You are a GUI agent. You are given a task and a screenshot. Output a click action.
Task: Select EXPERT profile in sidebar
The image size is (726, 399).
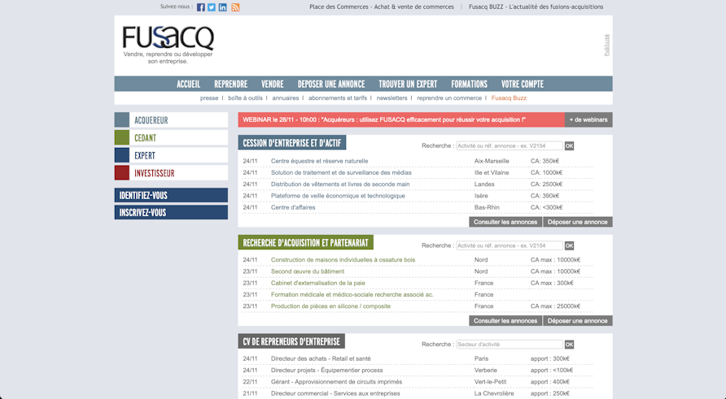coord(171,155)
